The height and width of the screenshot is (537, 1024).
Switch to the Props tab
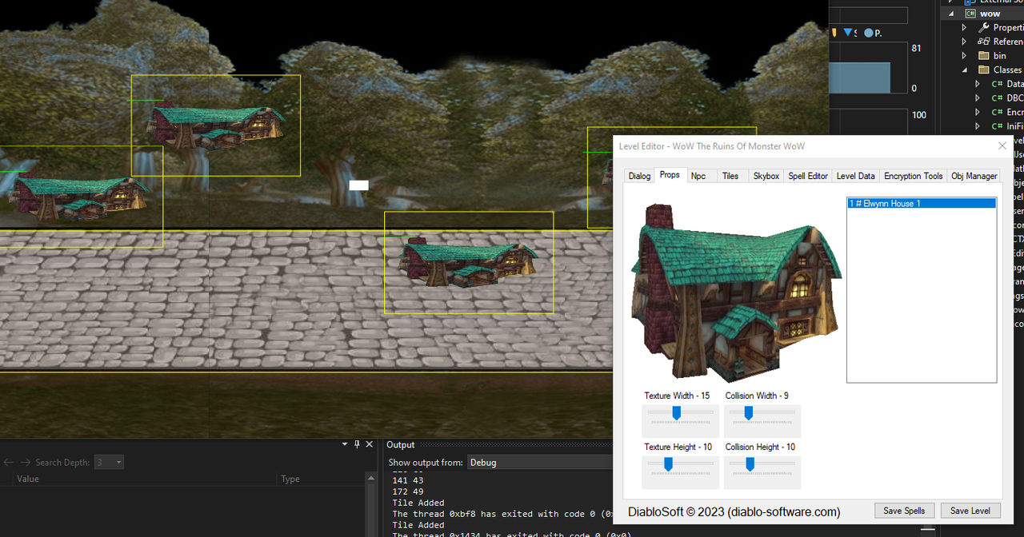pyautogui.click(x=670, y=175)
